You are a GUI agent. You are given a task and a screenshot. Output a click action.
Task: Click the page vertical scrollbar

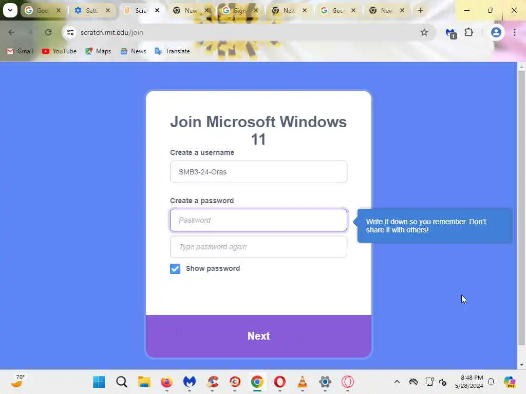pos(521,208)
